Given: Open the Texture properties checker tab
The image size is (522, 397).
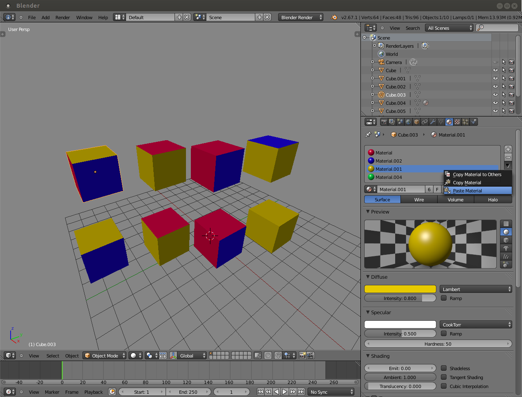Looking at the screenshot, I should [x=457, y=122].
